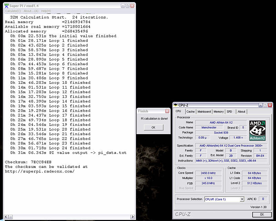
Task: Click the Specification processor 3800+ field
Action: tap(231, 145)
